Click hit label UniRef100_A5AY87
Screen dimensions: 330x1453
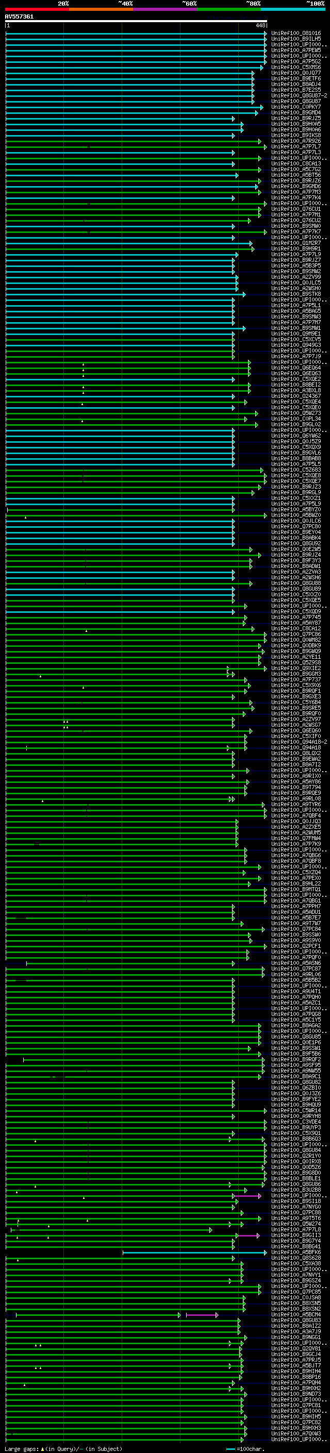(296, 623)
